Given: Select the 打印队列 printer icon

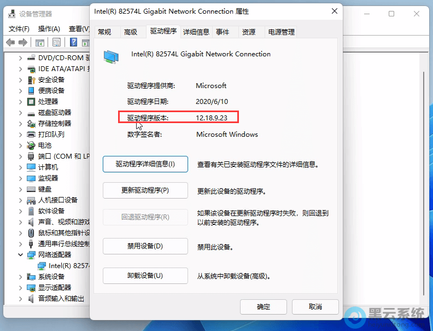Looking at the screenshot, I should click(32, 135).
